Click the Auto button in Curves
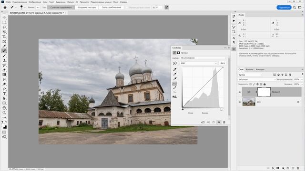305x171 pixels. tap(223, 63)
